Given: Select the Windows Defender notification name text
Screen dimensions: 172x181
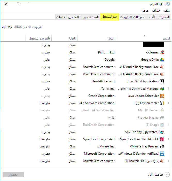Looking at the screenshot, I should coord(138,154).
